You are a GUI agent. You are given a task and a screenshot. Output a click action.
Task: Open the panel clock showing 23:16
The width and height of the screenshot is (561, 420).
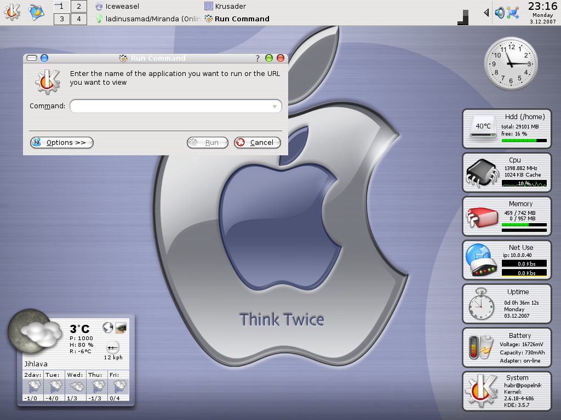click(x=542, y=6)
